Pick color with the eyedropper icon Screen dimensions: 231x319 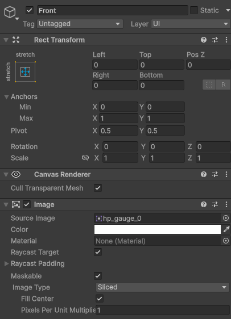point(226,229)
